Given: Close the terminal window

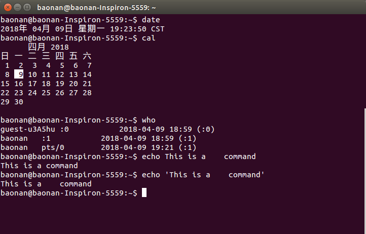Looking at the screenshot, I should (x=7, y=7).
